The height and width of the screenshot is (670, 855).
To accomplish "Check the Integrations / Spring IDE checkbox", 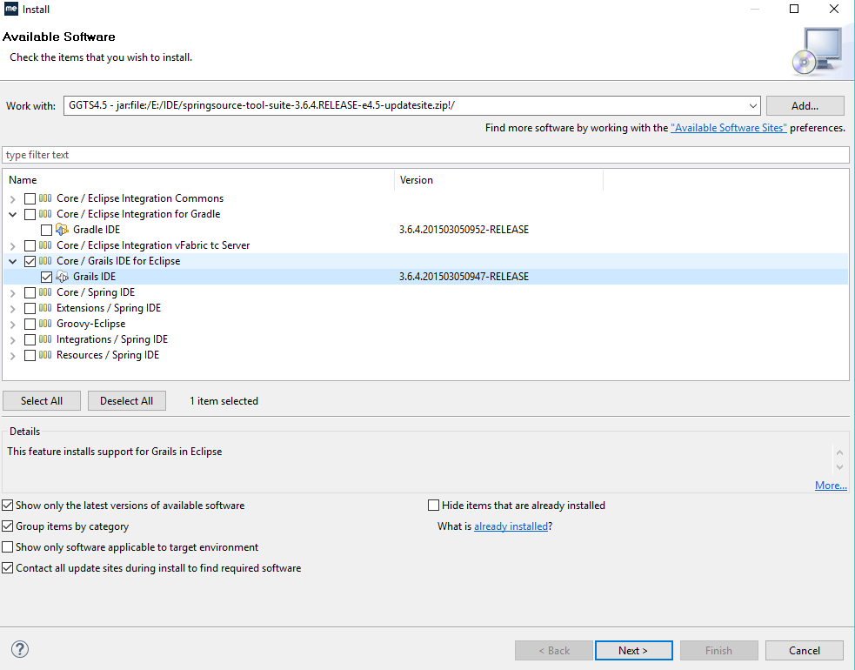I will (x=30, y=340).
